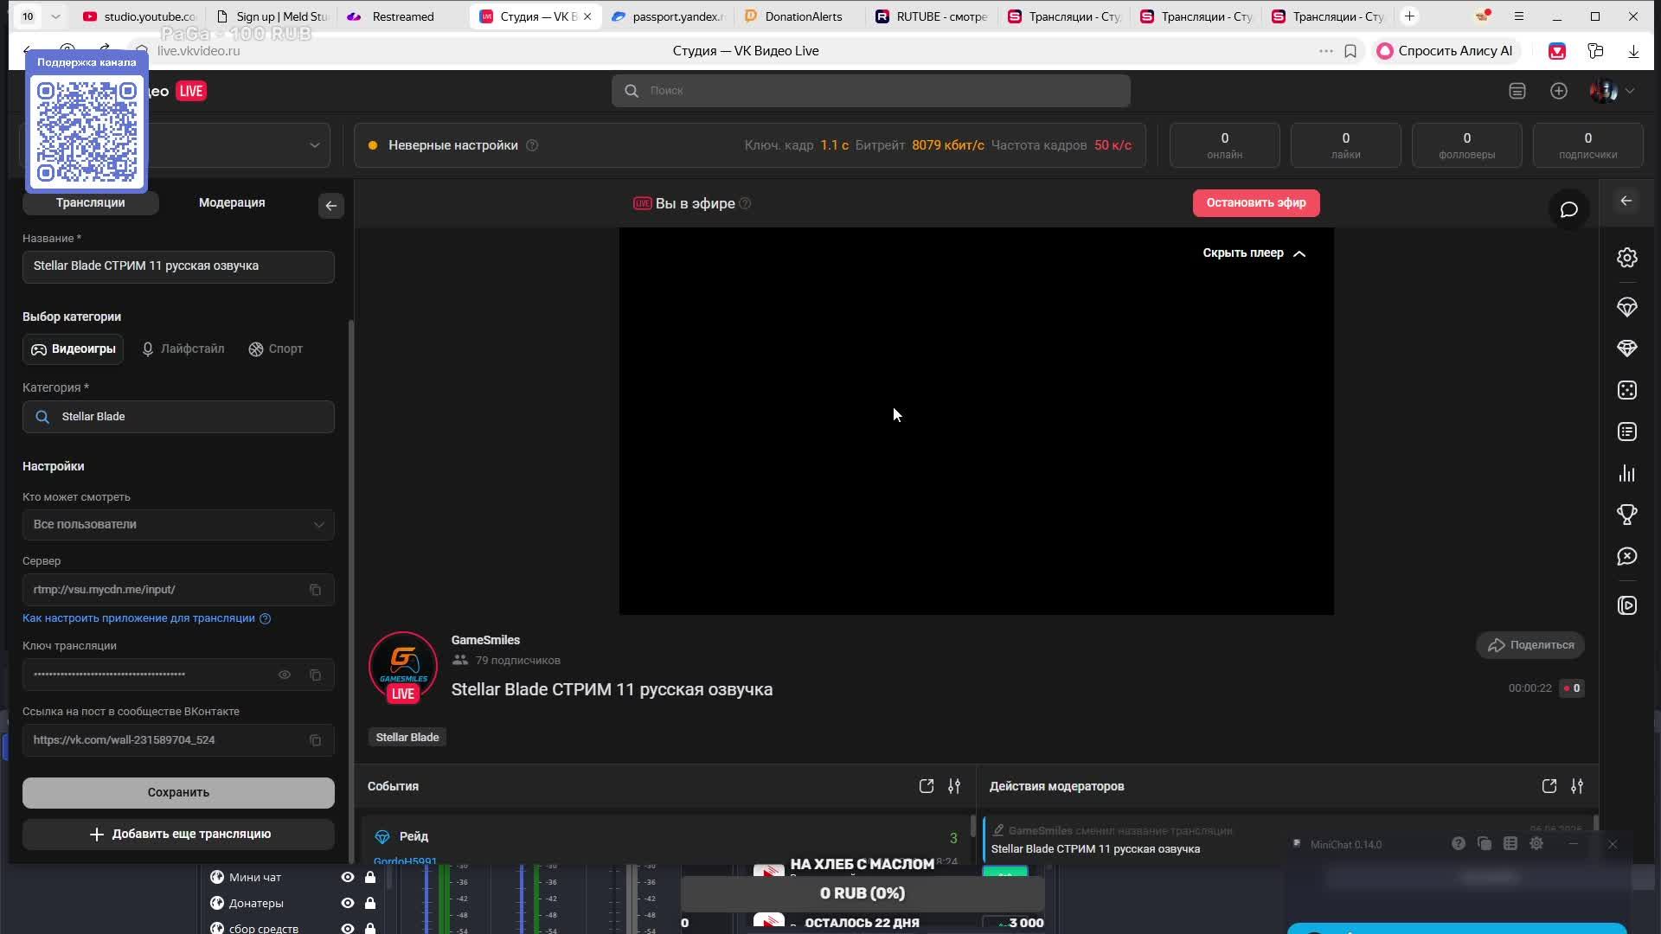The image size is (1661, 934).
Task: Toggle lock on Донатеры source
Action: pyautogui.click(x=370, y=903)
